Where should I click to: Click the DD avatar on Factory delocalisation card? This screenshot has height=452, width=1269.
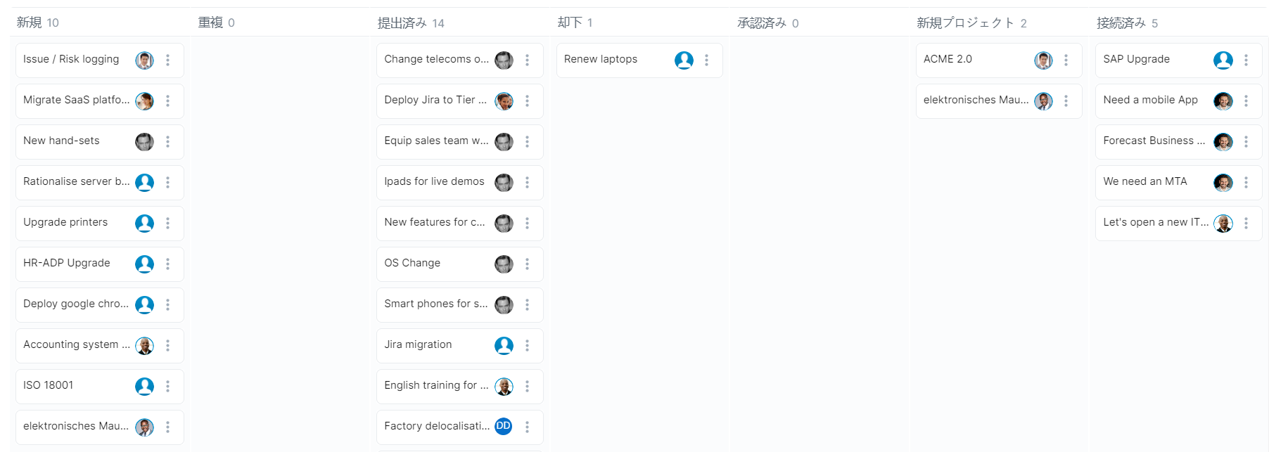(x=504, y=426)
